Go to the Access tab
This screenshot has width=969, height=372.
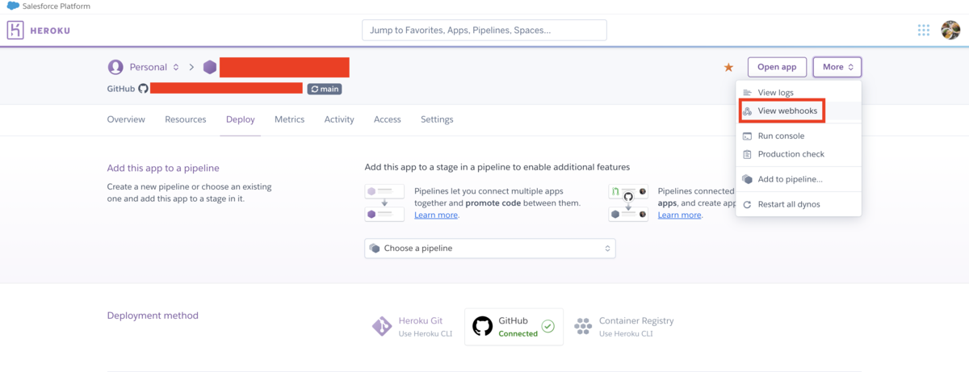388,119
